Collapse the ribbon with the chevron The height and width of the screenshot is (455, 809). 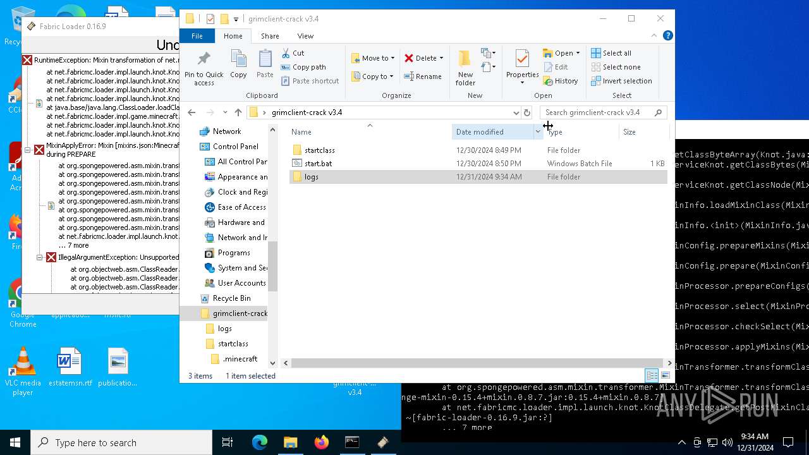coord(654,36)
